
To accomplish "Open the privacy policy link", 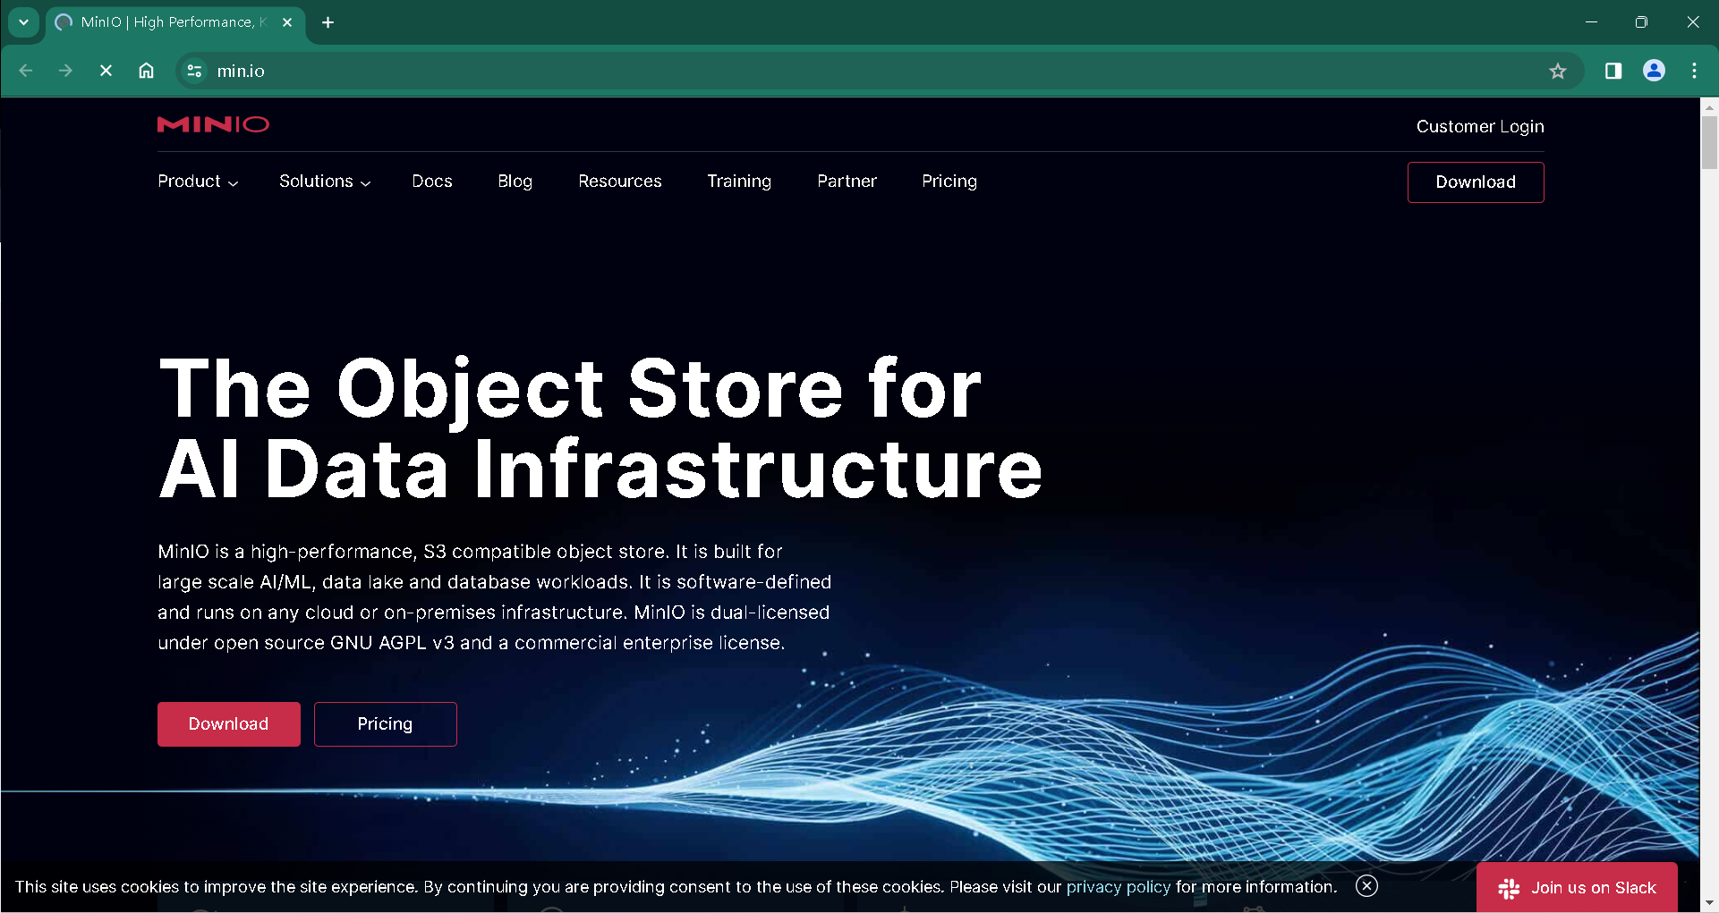I will 1119,887.
